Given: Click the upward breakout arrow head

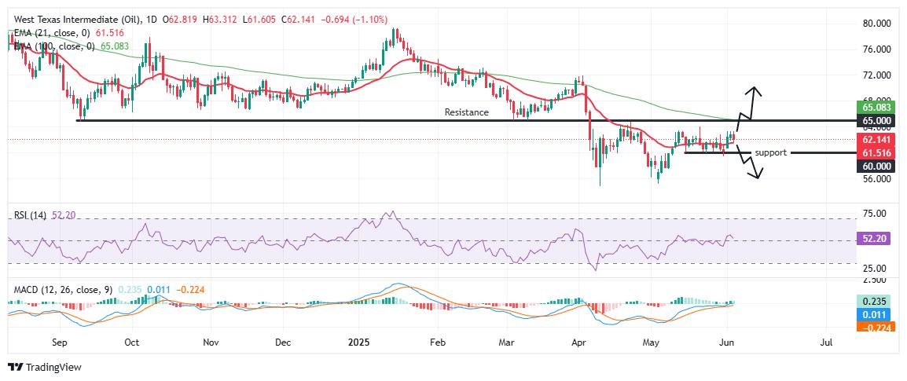Looking at the screenshot, I should [753, 91].
